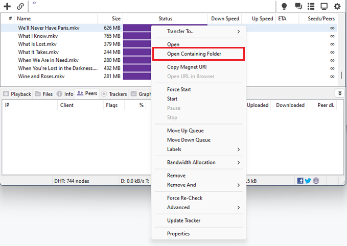Screen dimensions: 347x246
Task: Choose Remove in context menu
Action: tap(199, 176)
